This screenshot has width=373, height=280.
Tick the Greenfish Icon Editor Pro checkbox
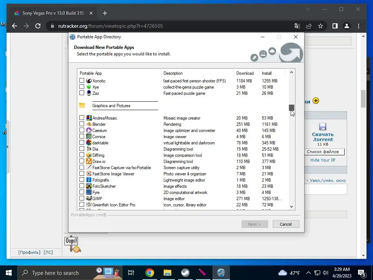click(82, 204)
